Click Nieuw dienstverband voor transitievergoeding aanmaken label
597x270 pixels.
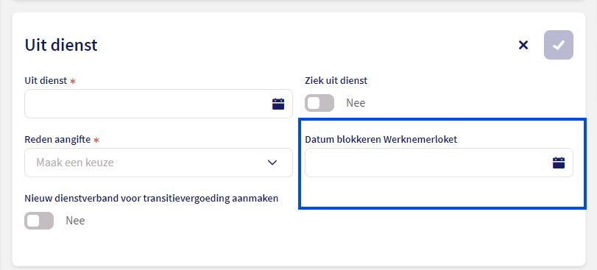(152, 199)
